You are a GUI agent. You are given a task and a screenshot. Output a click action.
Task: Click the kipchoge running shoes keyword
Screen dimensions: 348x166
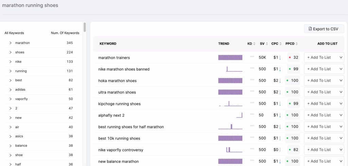(x=119, y=104)
